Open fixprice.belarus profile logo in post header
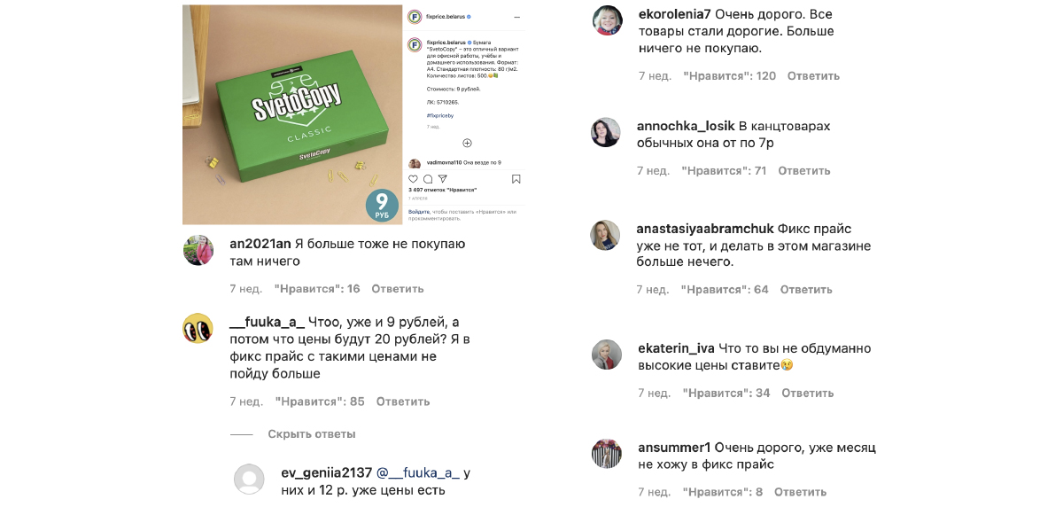 click(x=415, y=17)
